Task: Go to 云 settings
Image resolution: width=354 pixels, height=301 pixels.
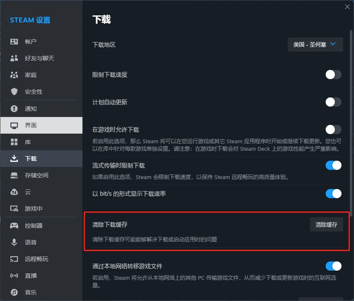Action: pyautogui.click(x=42, y=192)
